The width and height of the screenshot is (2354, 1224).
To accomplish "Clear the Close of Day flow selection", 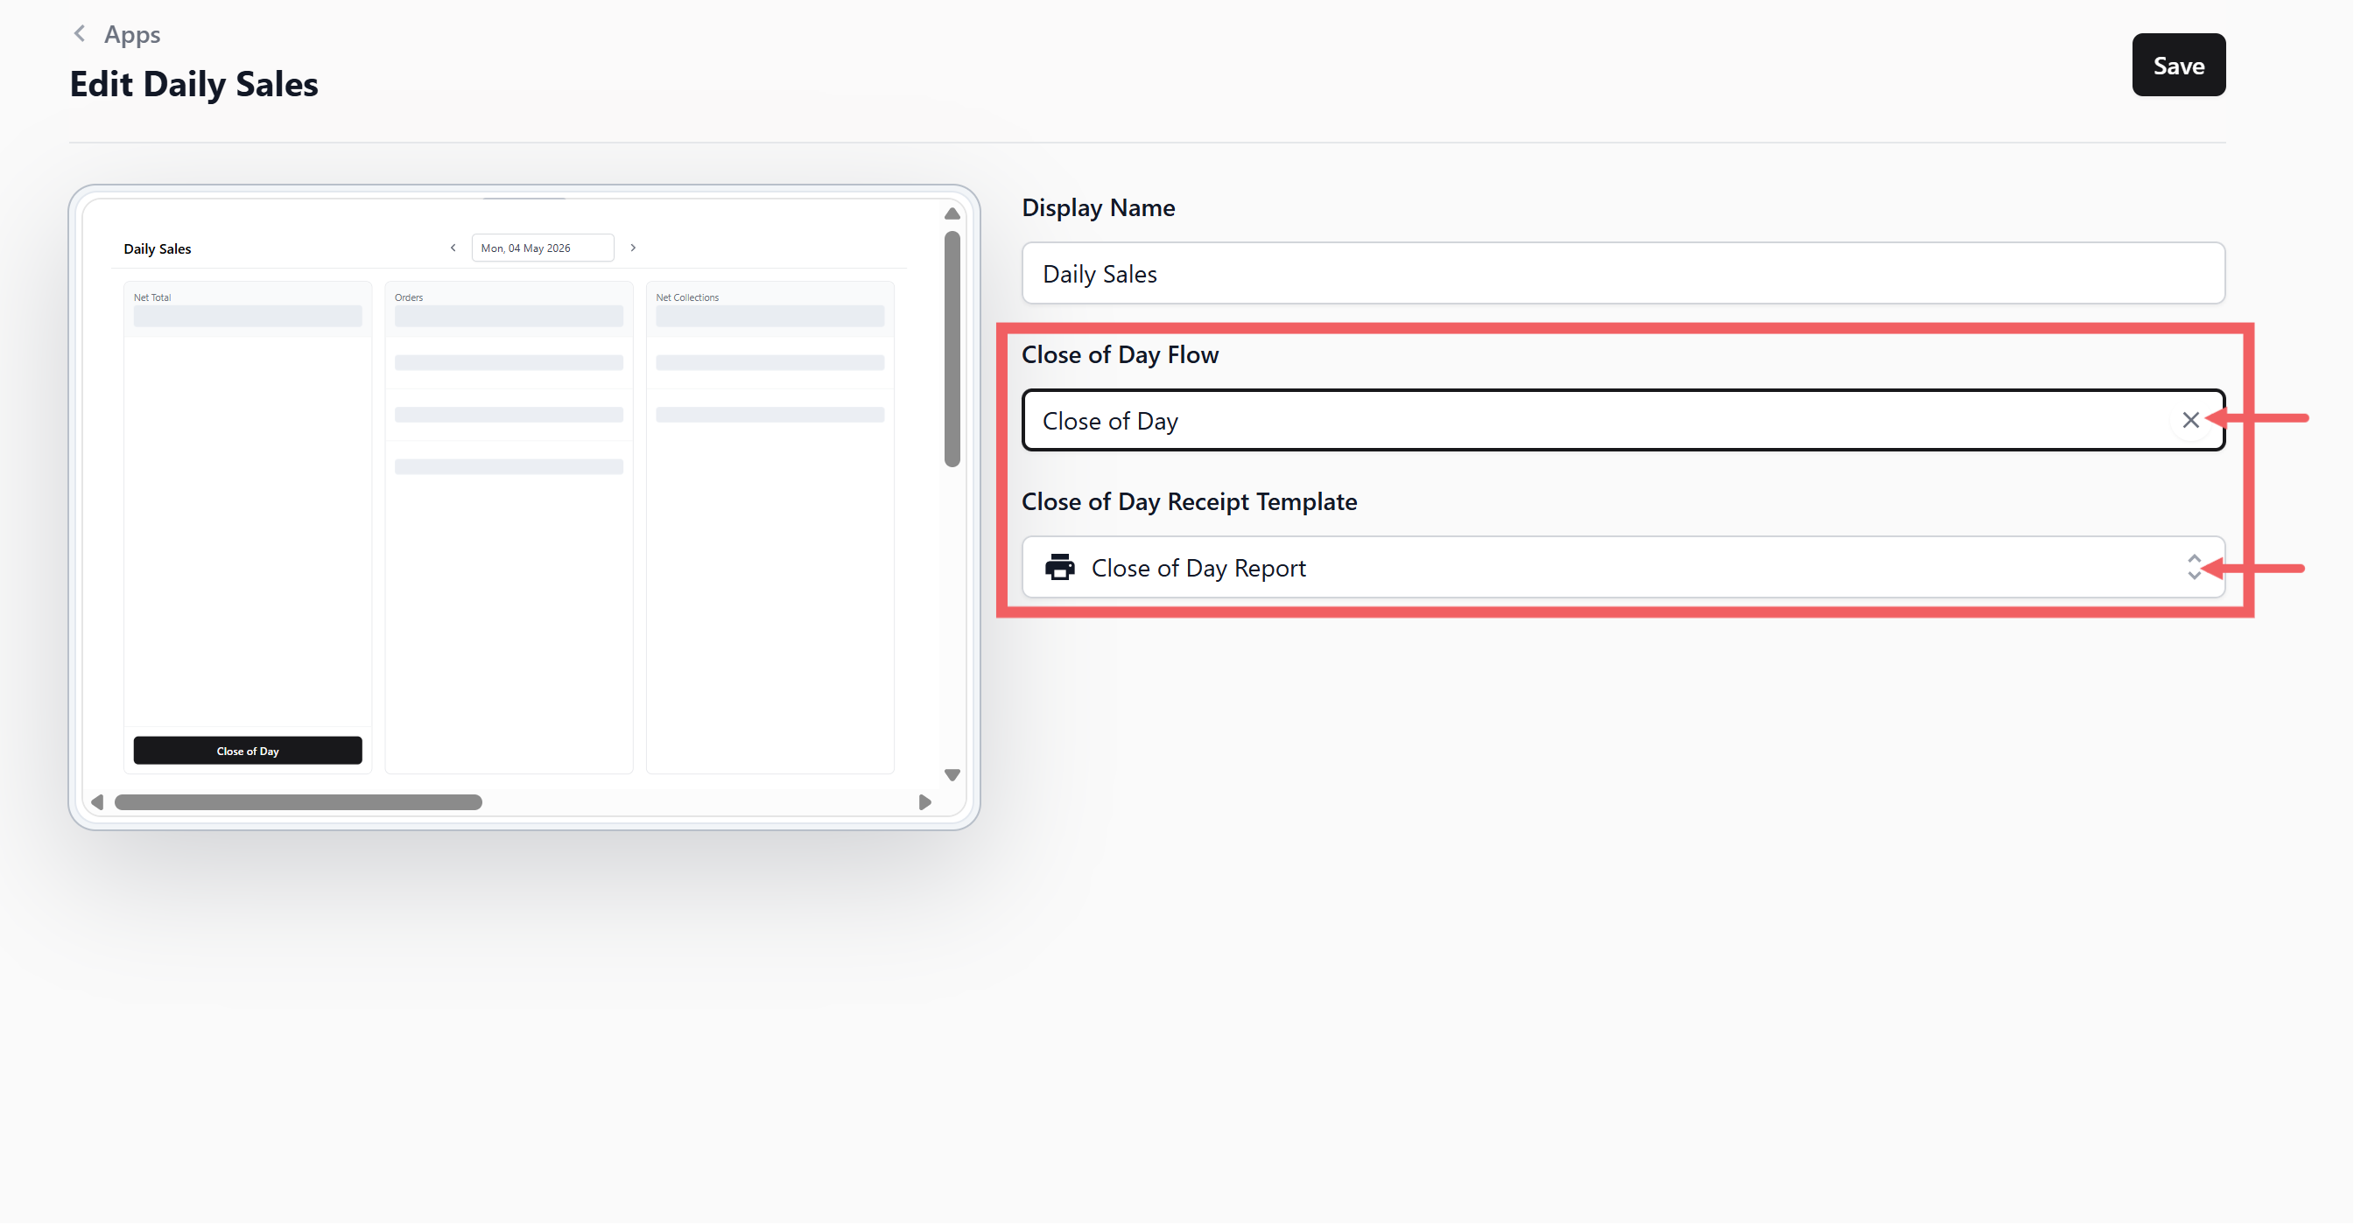I will click(2189, 420).
